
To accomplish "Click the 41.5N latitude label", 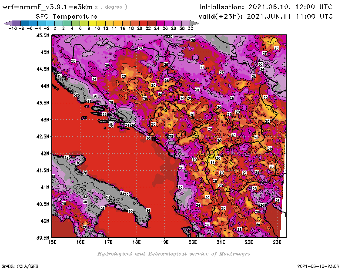I will click(43, 170).
